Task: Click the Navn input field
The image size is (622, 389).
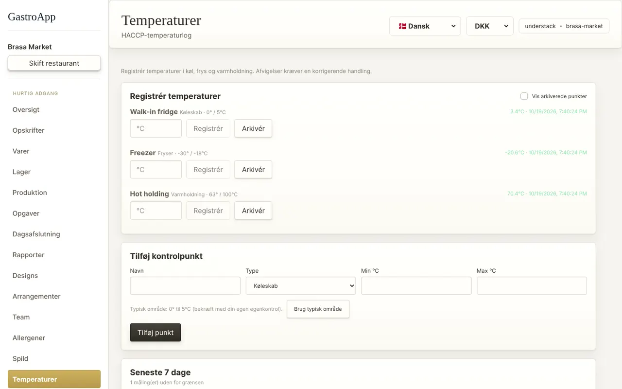Action: (x=185, y=286)
